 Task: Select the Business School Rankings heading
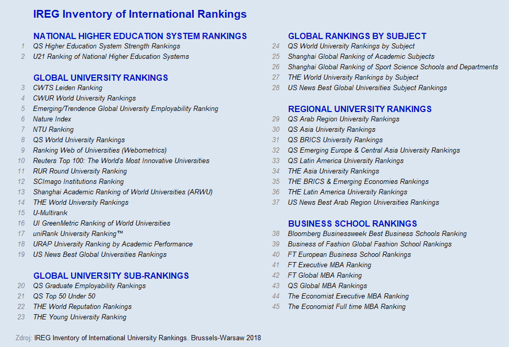[x=352, y=224]
